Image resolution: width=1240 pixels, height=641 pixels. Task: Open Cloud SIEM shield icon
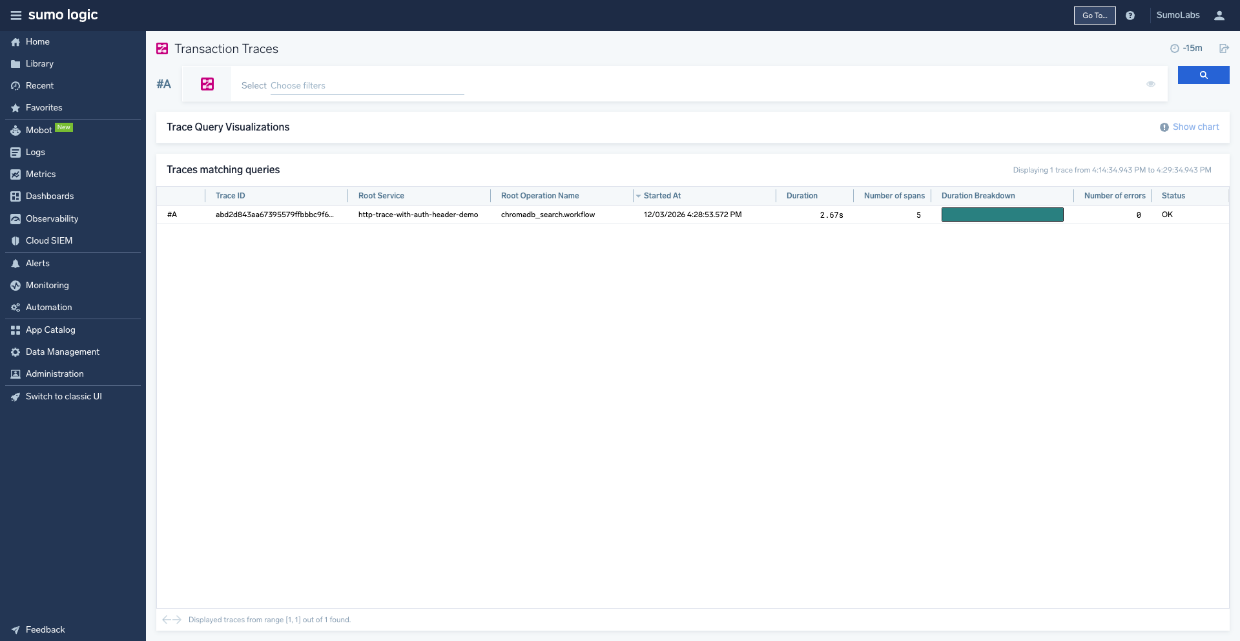click(x=15, y=241)
